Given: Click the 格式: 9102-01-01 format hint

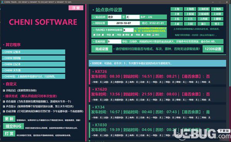Looking at the screenshot, I should [153, 23].
